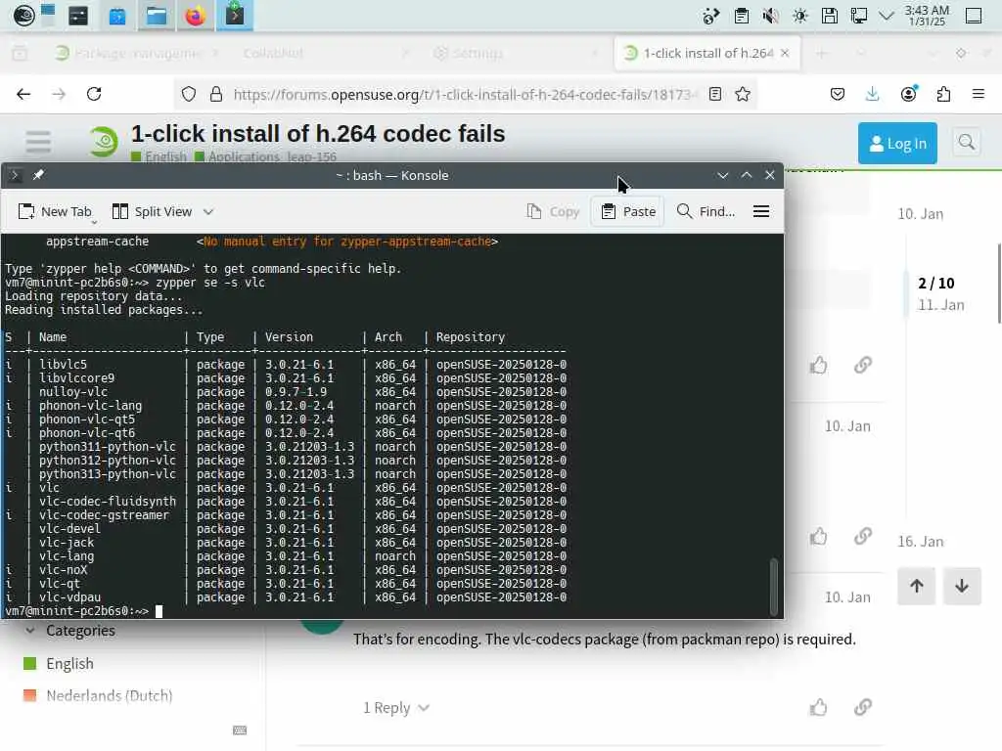Click the forum Log In button

tap(898, 143)
